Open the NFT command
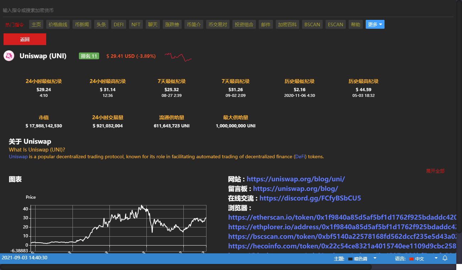462x270 pixels. pyautogui.click(x=136, y=24)
